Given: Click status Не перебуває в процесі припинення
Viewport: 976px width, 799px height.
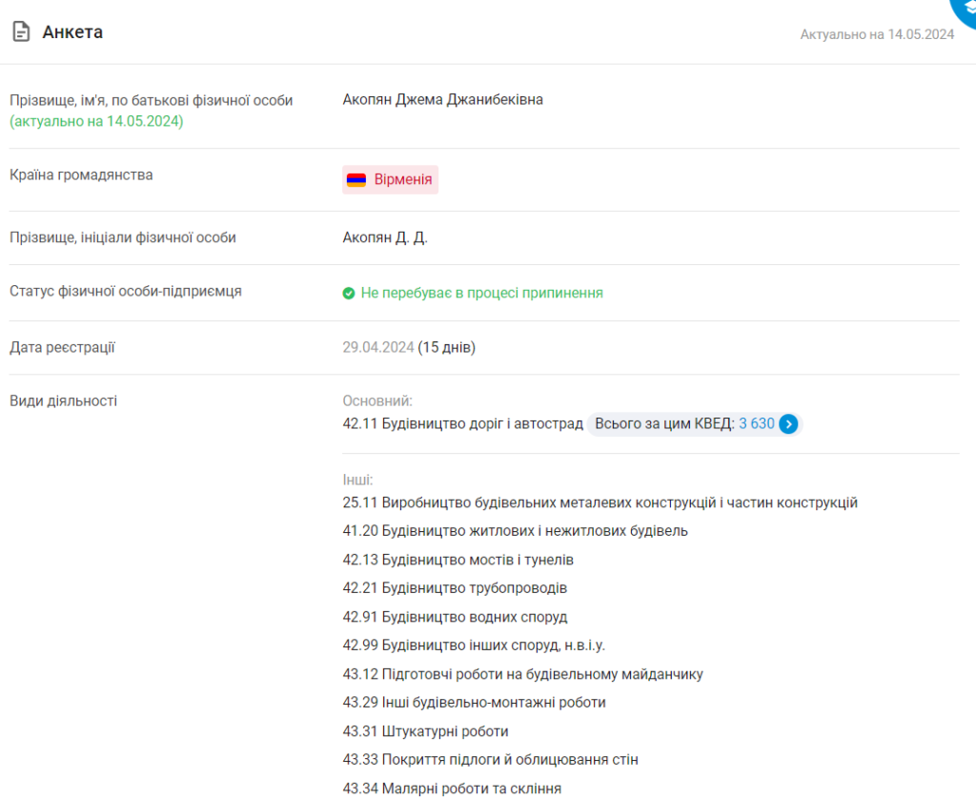Looking at the screenshot, I should coord(481,293).
